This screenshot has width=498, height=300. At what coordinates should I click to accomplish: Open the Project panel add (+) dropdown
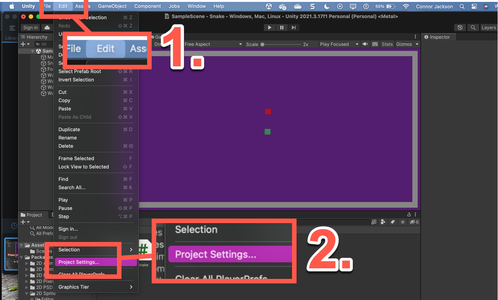[x=25, y=222]
